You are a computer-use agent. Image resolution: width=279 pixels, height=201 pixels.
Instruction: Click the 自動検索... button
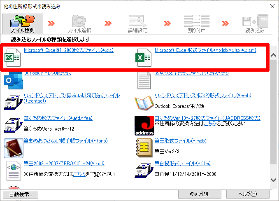[x=21, y=194]
